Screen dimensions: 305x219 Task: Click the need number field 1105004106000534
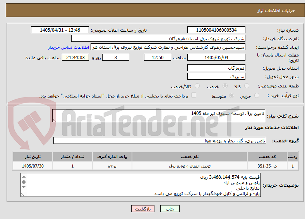coord(216,30)
